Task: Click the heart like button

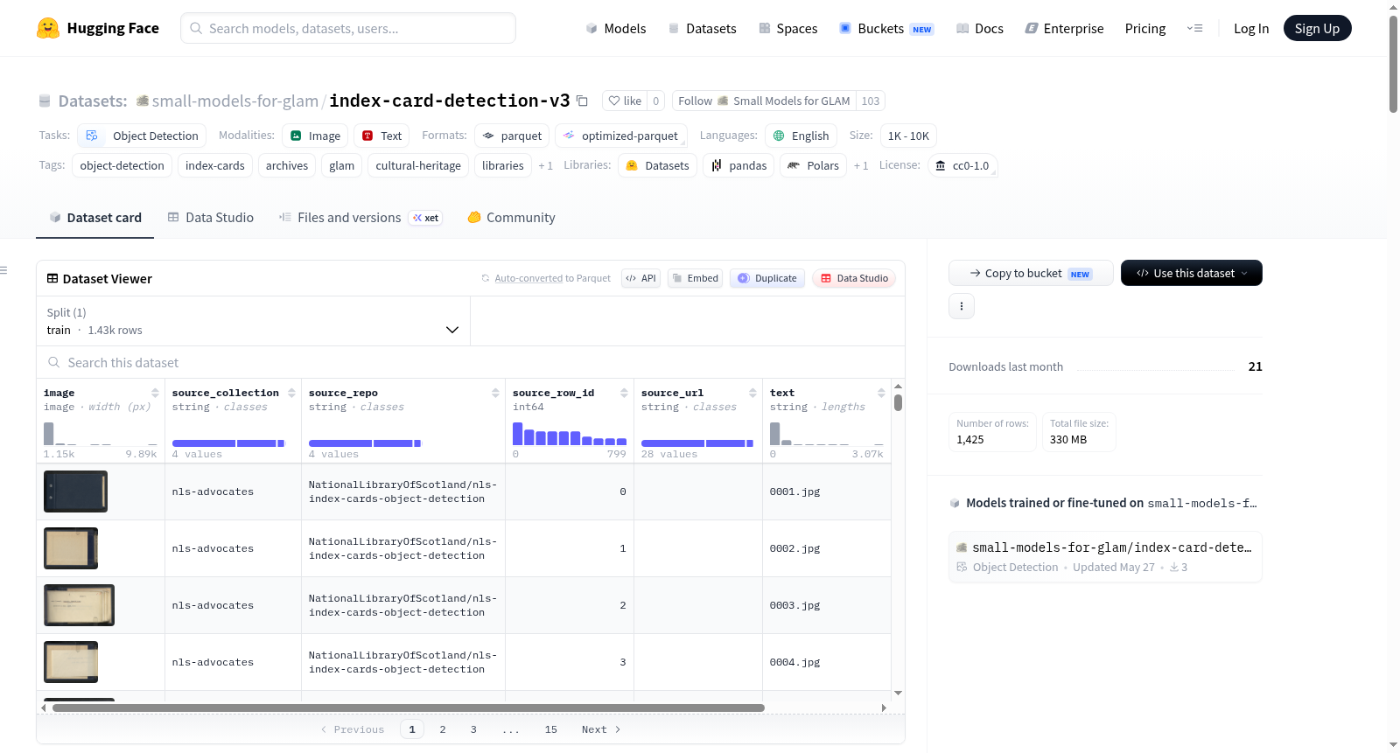Action: pos(625,101)
